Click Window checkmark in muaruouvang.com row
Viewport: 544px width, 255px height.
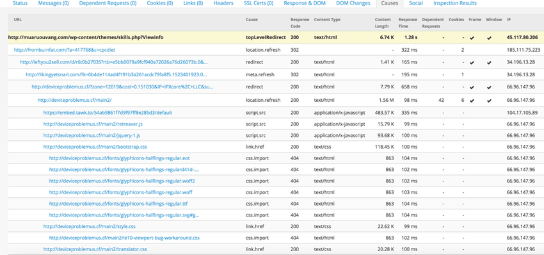pyautogui.click(x=489, y=38)
